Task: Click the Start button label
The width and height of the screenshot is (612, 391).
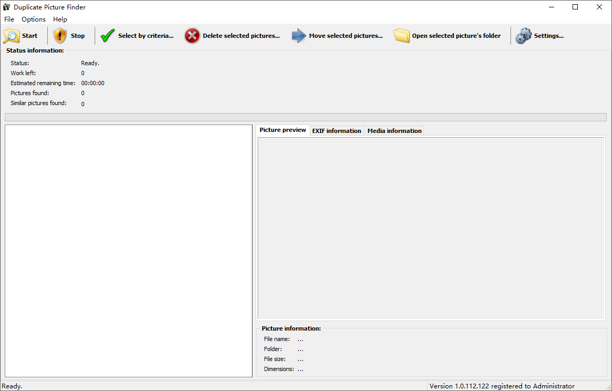Action: coord(29,36)
